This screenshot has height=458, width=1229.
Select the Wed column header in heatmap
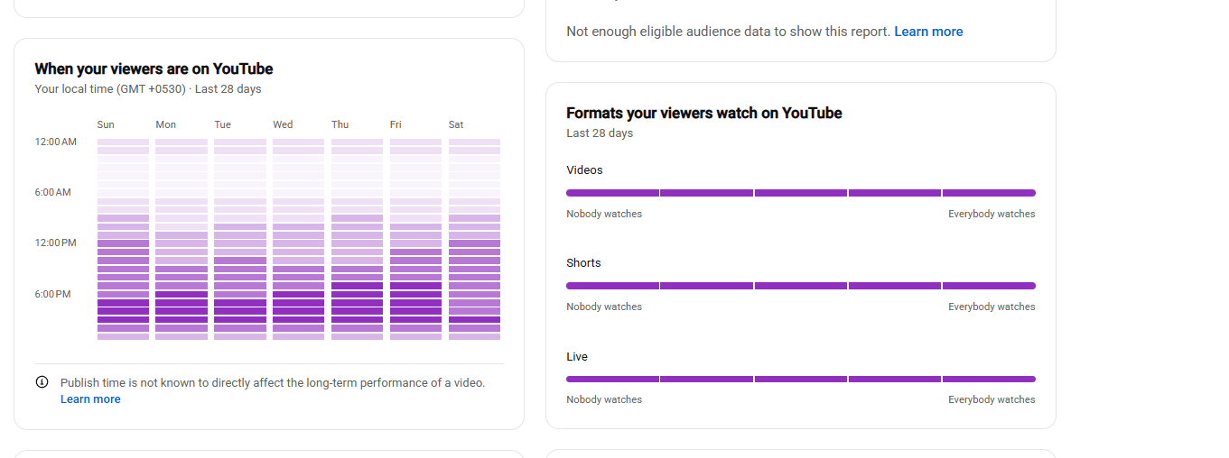click(283, 124)
